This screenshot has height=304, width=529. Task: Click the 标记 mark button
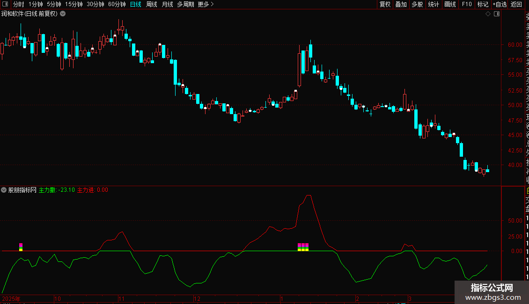pos(483,4)
